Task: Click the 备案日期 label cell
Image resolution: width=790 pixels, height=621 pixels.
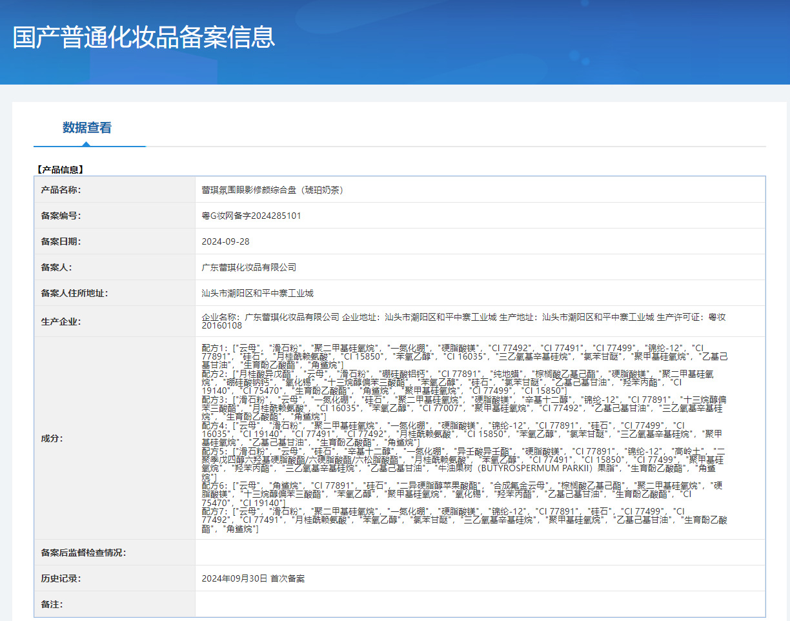Action: (115, 241)
